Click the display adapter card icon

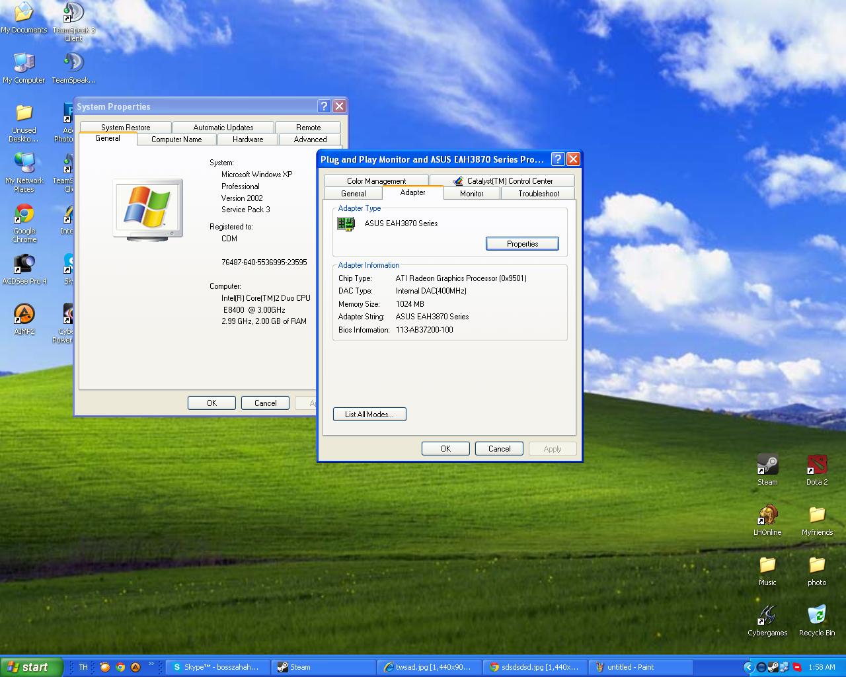(346, 223)
